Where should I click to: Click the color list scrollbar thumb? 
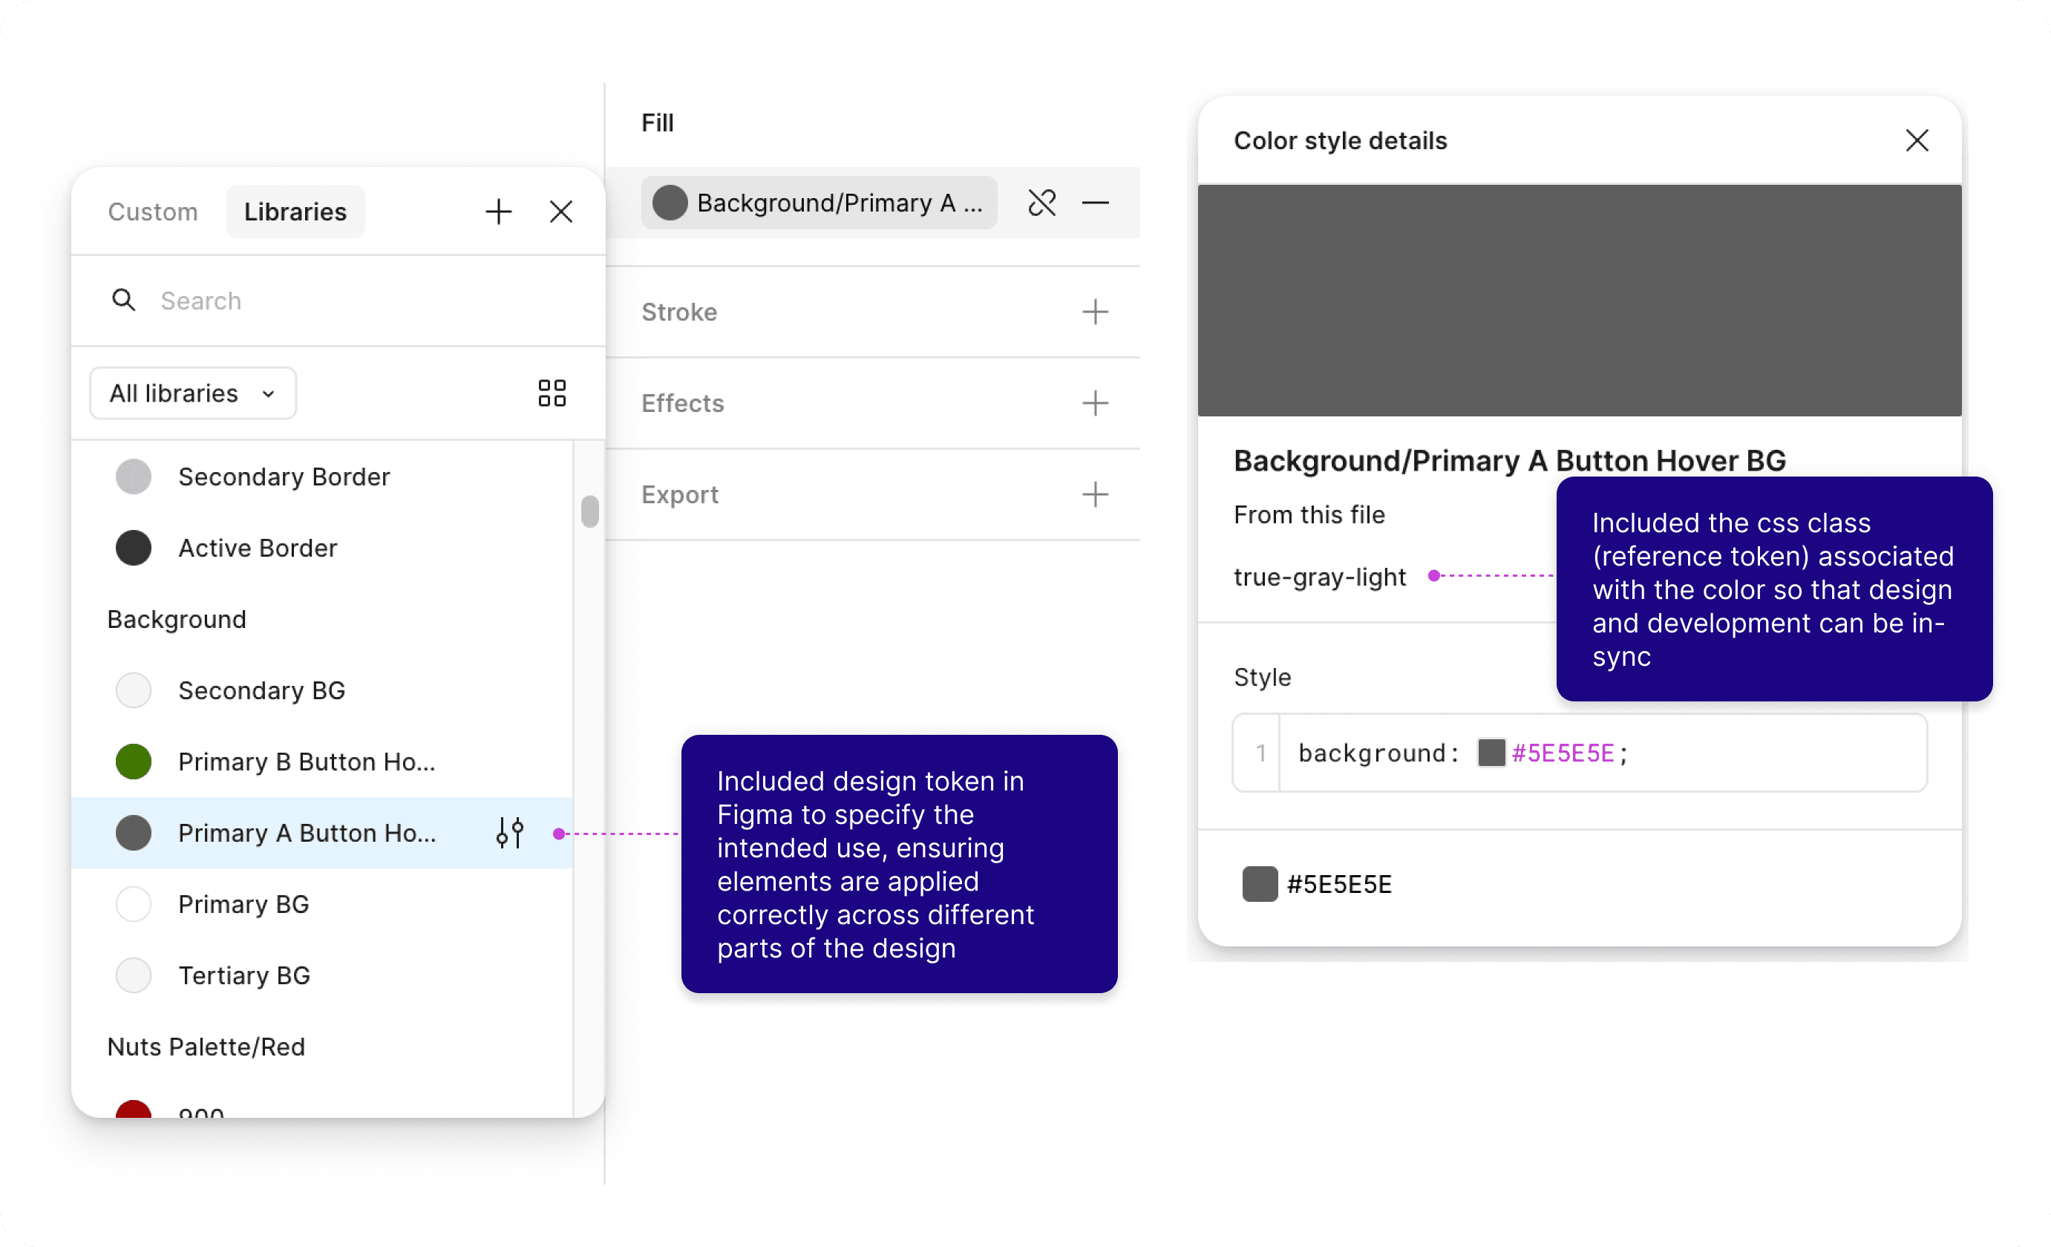coord(589,511)
